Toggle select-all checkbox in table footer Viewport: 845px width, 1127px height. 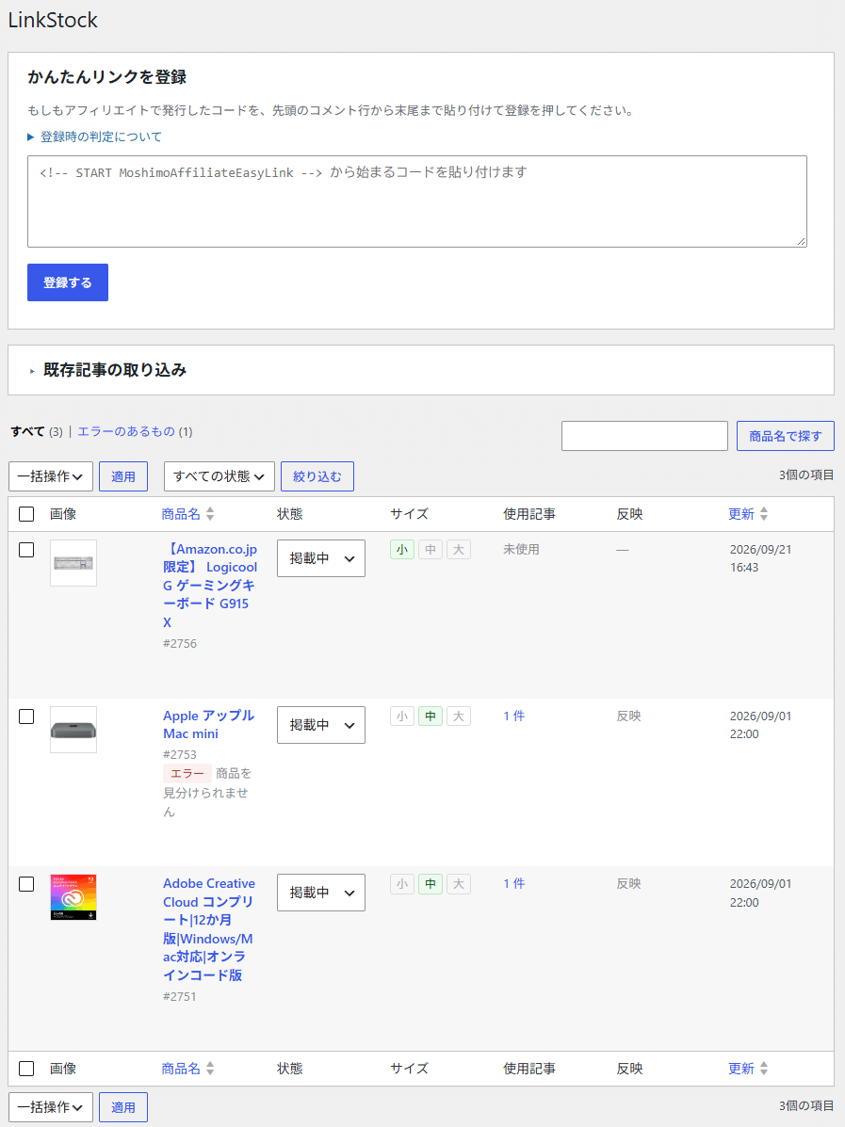click(x=26, y=1069)
